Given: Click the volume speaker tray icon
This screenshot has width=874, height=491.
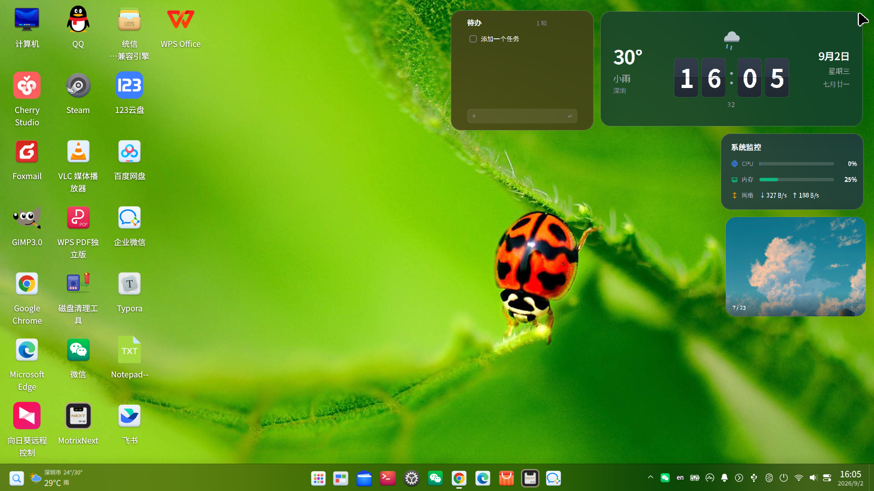Looking at the screenshot, I should [x=813, y=477].
